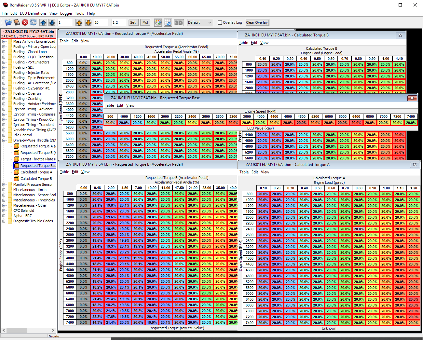Click the color palette icon in toolbar
Image resolution: width=423 pixels, height=340 pixels.
158,22
